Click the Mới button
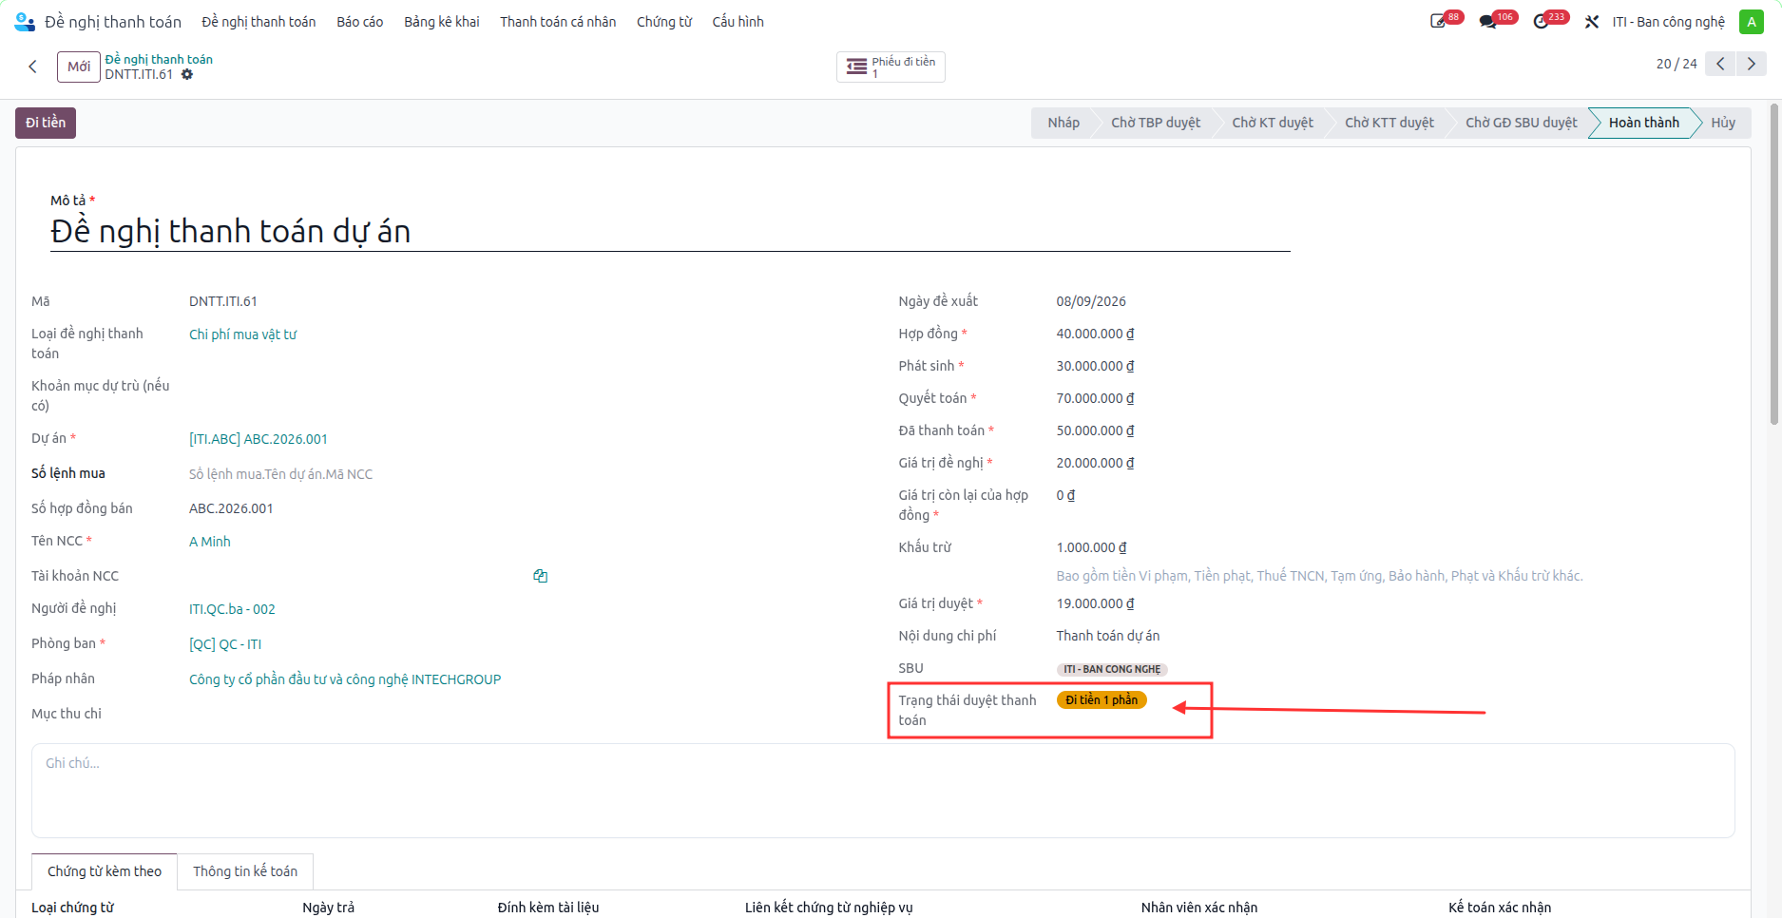This screenshot has width=1782, height=918. coord(79,67)
